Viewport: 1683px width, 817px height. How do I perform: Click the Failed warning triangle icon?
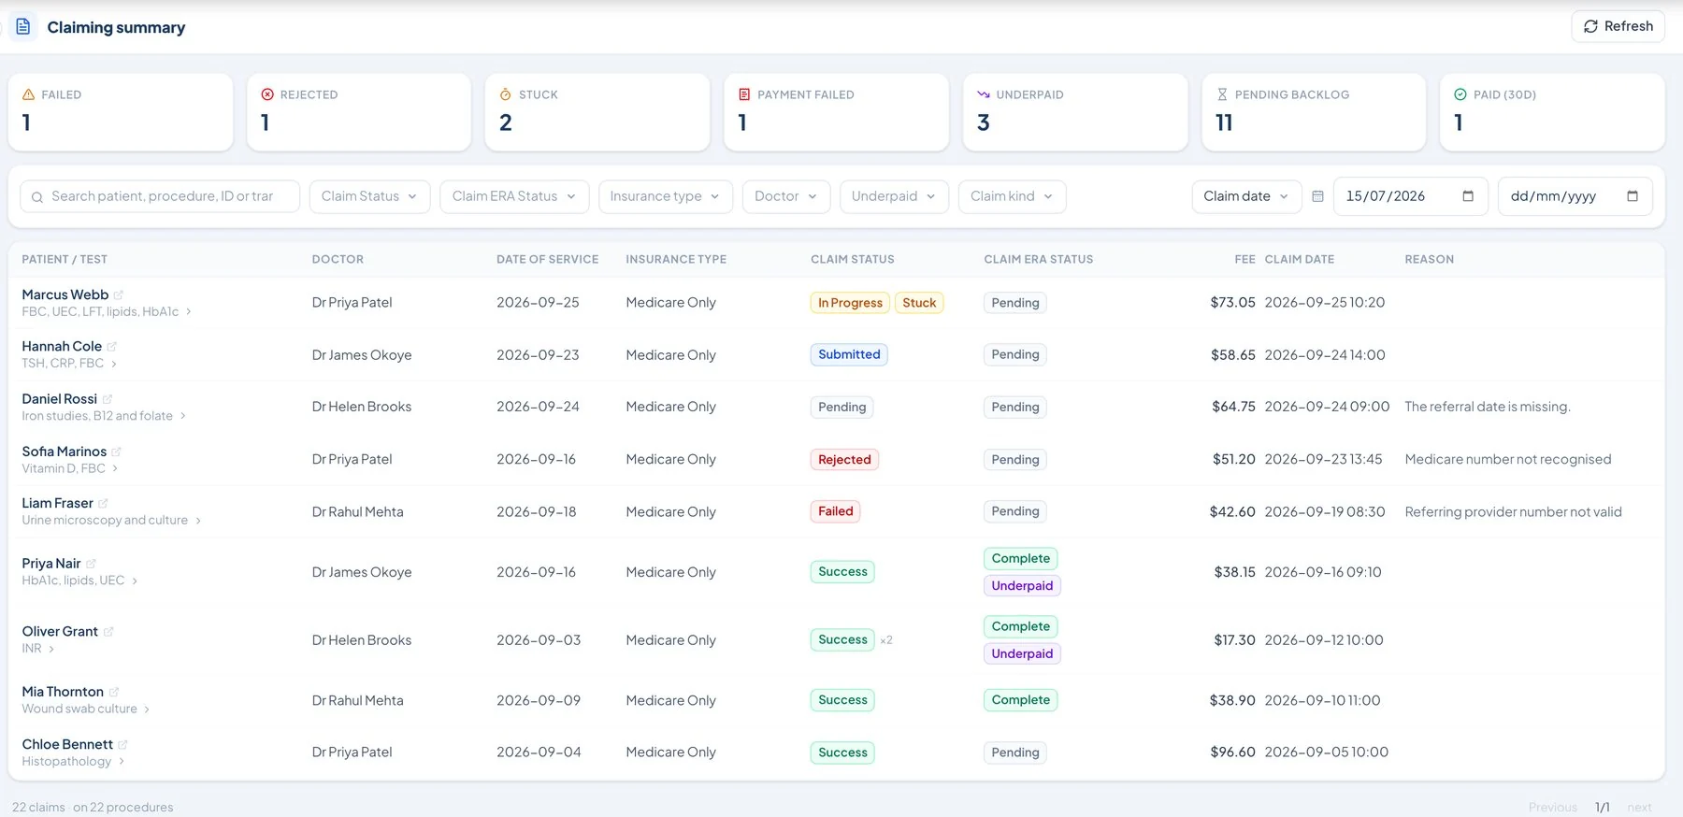tap(28, 94)
